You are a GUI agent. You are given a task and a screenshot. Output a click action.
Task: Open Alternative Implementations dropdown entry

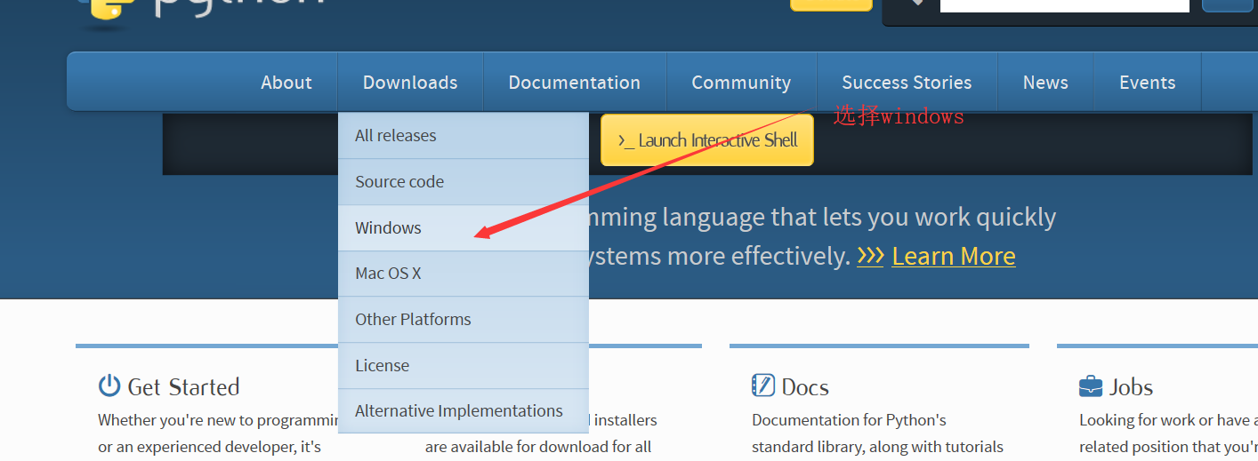pyautogui.click(x=464, y=411)
